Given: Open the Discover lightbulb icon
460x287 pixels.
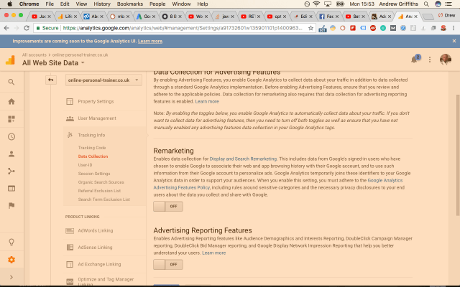Looking at the screenshot, I should pyautogui.click(x=11, y=242).
